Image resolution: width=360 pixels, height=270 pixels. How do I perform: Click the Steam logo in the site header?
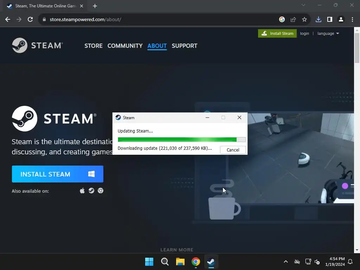point(37,45)
